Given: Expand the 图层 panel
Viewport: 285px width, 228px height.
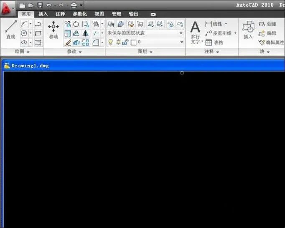Looking at the screenshot, I should tap(145, 52).
